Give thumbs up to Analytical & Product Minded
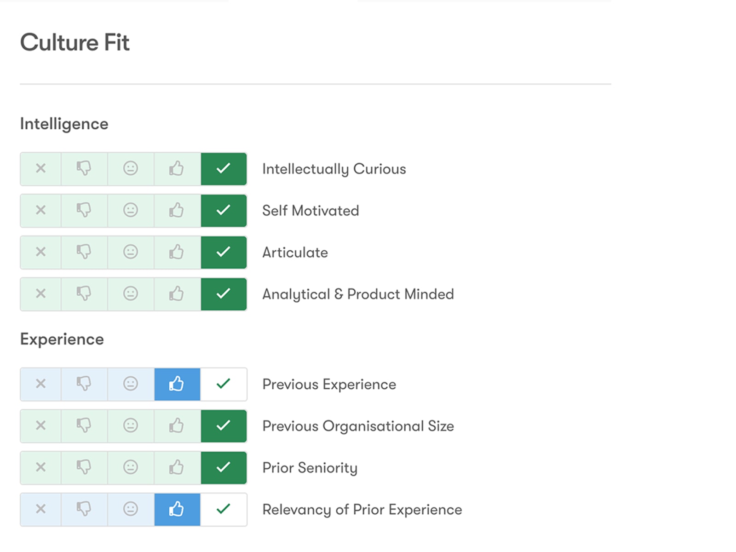 pos(177,294)
